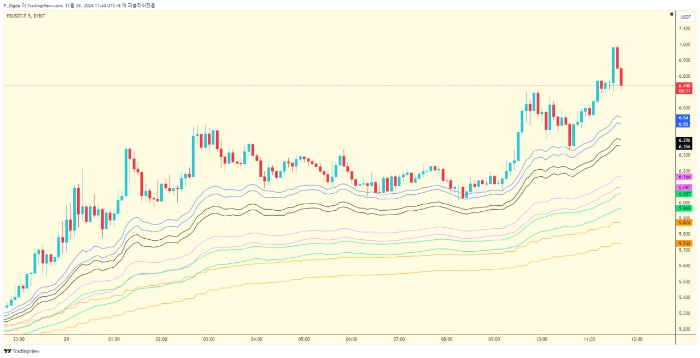Click the P_Digda publisher header text
Viewport: 700px width, 358px height.
(79, 5)
